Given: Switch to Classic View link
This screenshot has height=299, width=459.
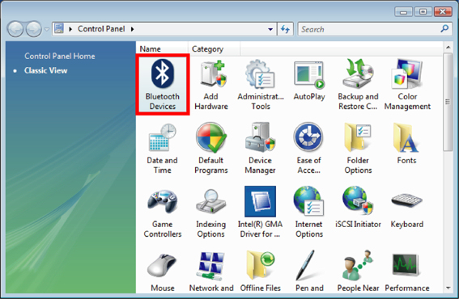Looking at the screenshot, I should click(x=46, y=70).
